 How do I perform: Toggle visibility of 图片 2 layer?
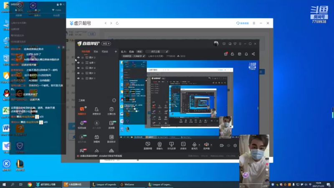point(78,58)
